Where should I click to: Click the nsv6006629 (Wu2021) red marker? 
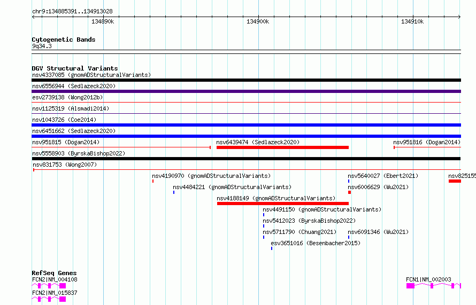(349, 192)
